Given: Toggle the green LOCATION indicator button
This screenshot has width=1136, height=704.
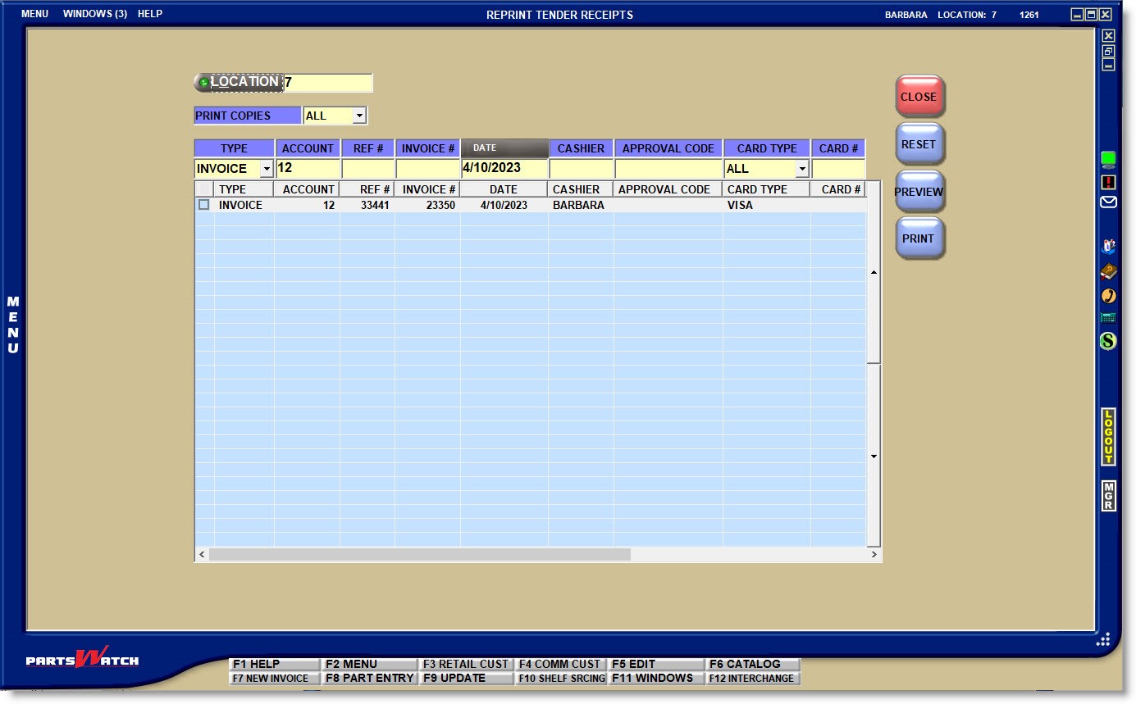Looking at the screenshot, I should 204,83.
